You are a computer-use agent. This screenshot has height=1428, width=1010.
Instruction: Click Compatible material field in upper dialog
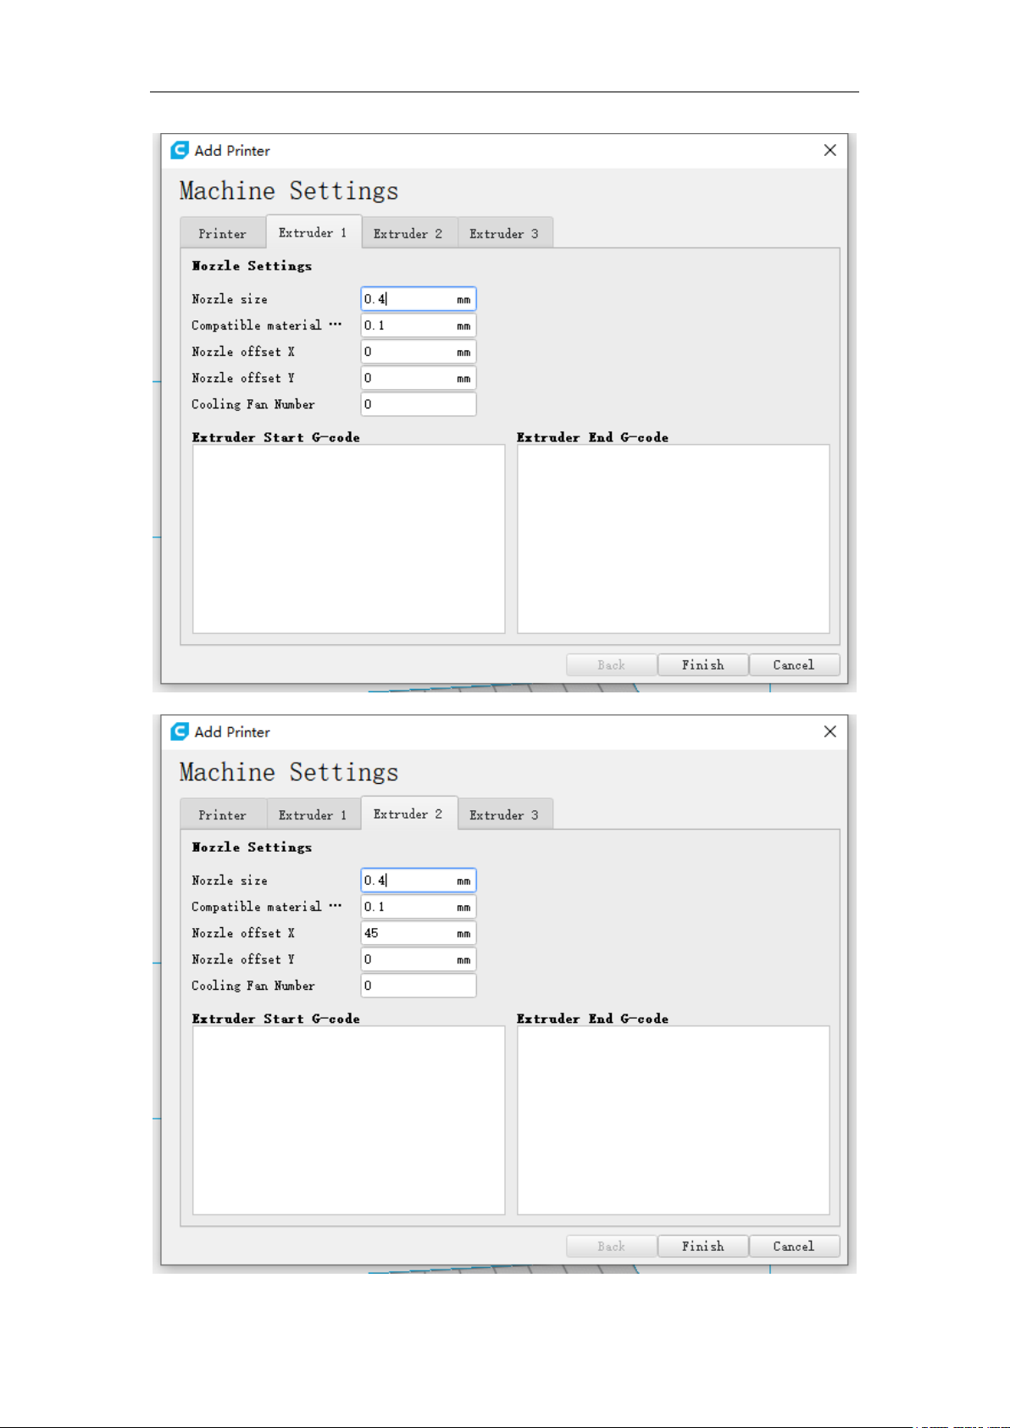coord(419,325)
